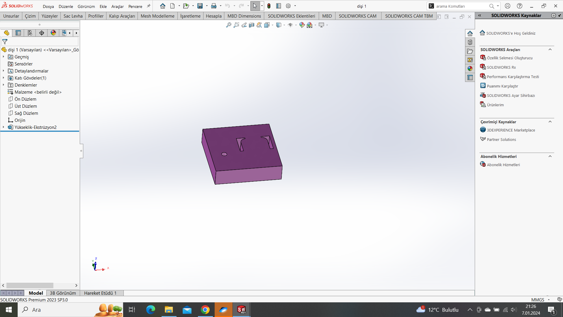
Task: Expand the Katı Gövdeler(1) tree node
Action: tap(4, 78)
